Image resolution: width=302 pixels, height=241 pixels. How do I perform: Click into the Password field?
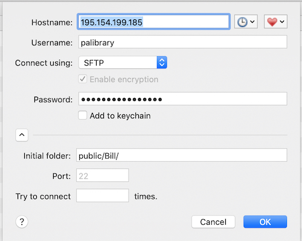(182, 98)
